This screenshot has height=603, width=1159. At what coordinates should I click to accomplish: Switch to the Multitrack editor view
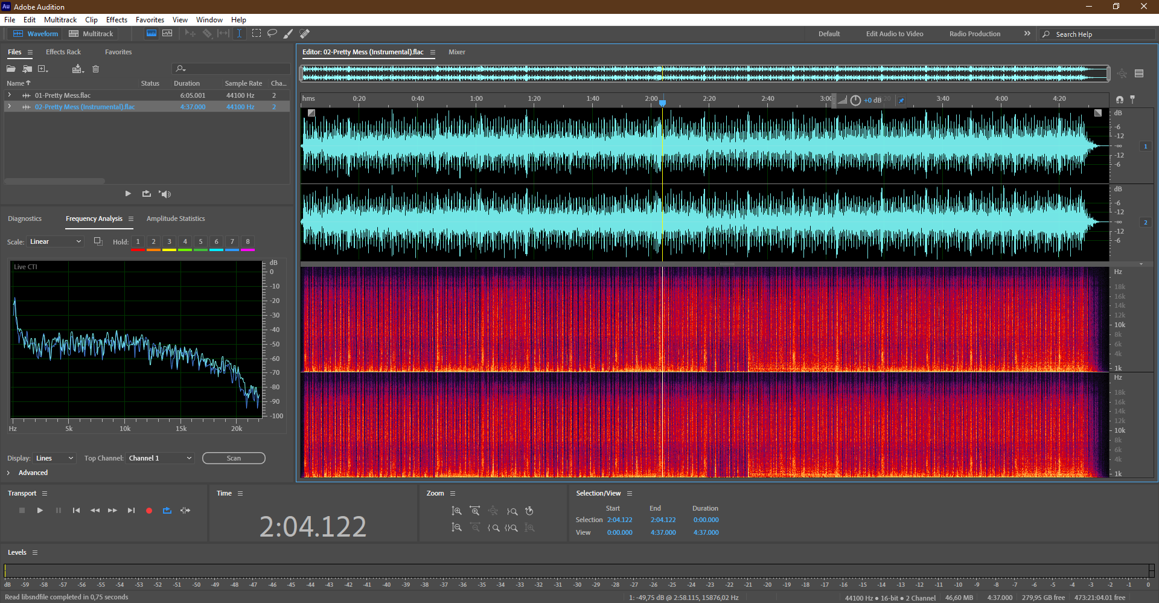click(91, 34)
